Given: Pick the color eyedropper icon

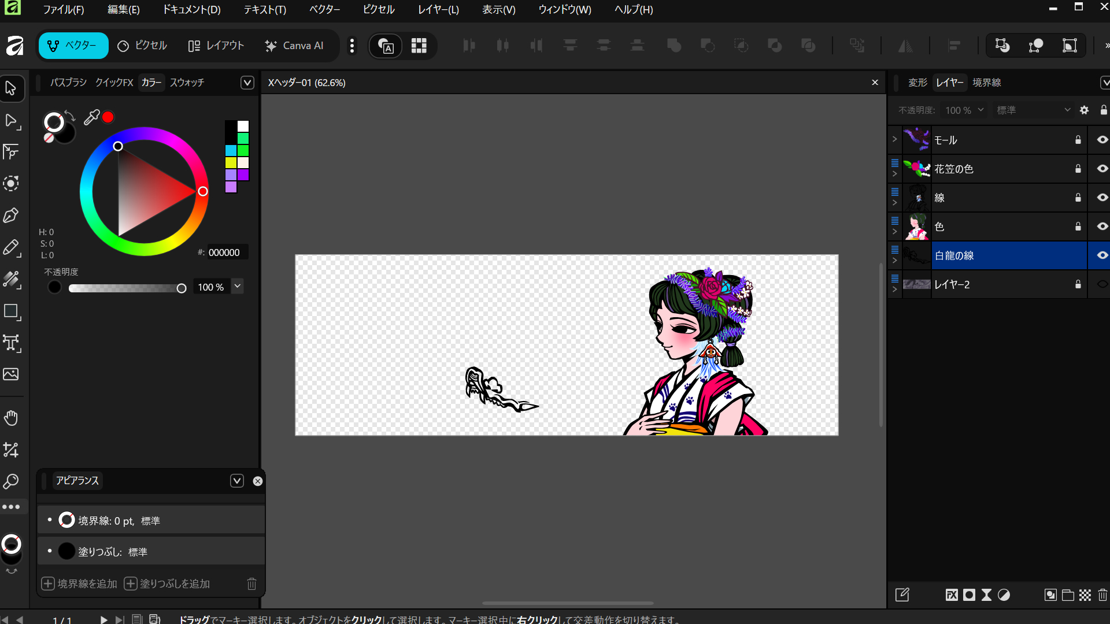Looking at the screenshot, I should [x=91, y=118].
